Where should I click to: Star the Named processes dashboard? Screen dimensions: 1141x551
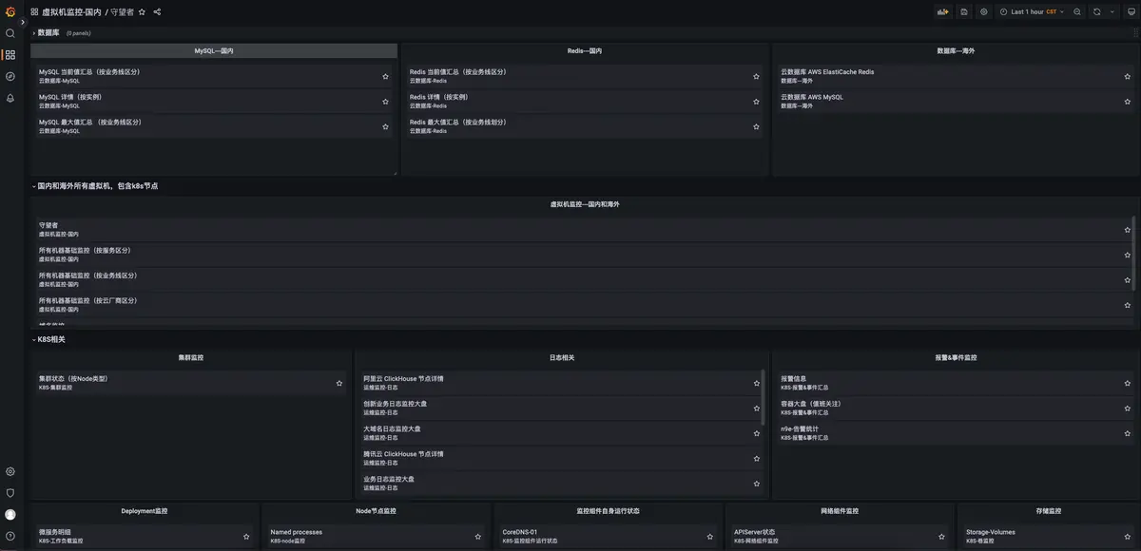(478, 537)
